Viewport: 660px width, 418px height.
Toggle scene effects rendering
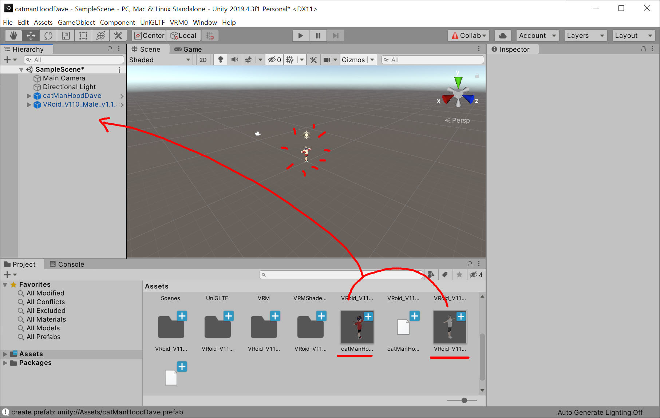pos(248,60)
